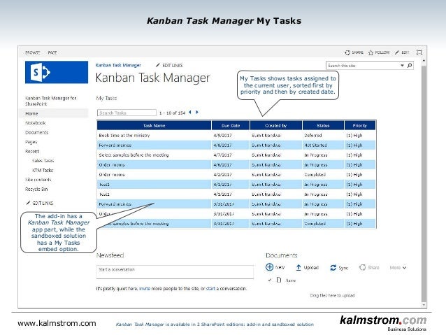Click pencil icon beside top EDIT LINKS
Viewport: 446px width, 335px height.
pyautogui.click(x=157, y=65)
